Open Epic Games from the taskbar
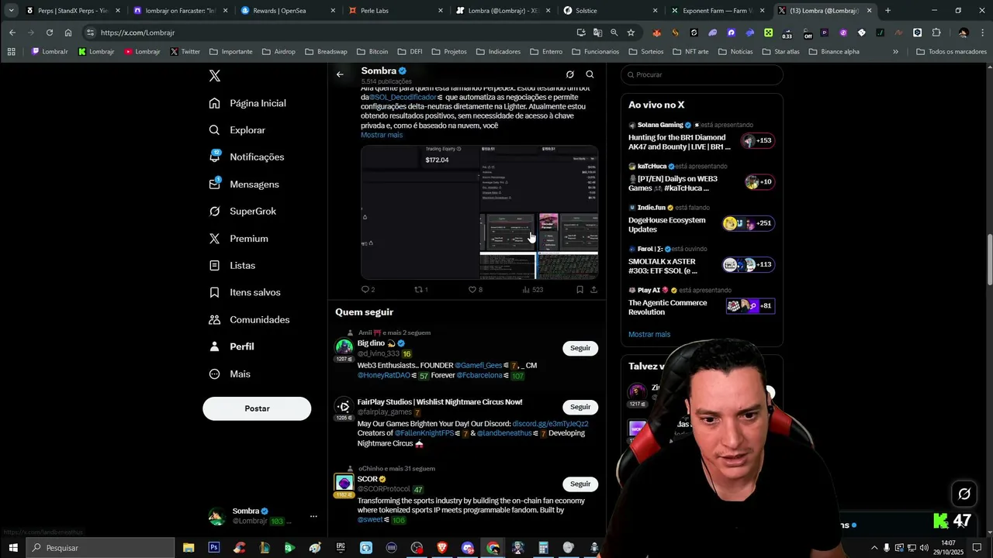Viewport: 993px width, 558px height. tap(341, 548)
